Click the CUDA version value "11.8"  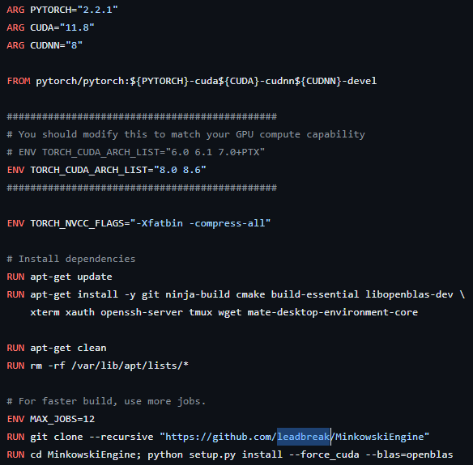pyautogui.click(x=77, y=27)
